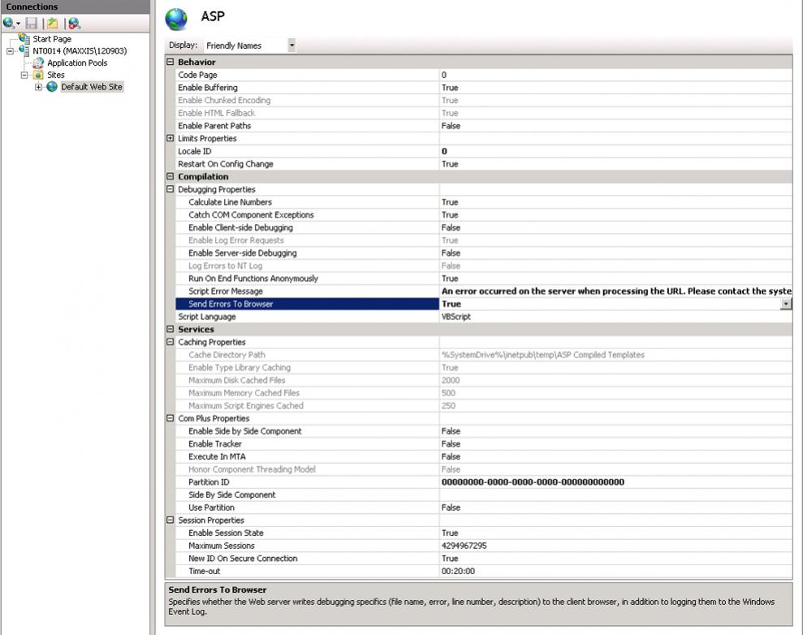Select NT0014 (MAXXIS\120903) server node
This screenshot has height=635, width=803.
pos(80,50)
